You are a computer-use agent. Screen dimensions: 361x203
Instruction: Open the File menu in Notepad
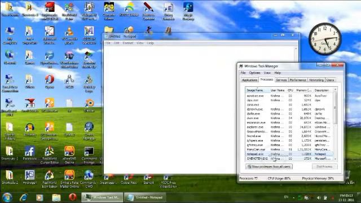(108, 43)
